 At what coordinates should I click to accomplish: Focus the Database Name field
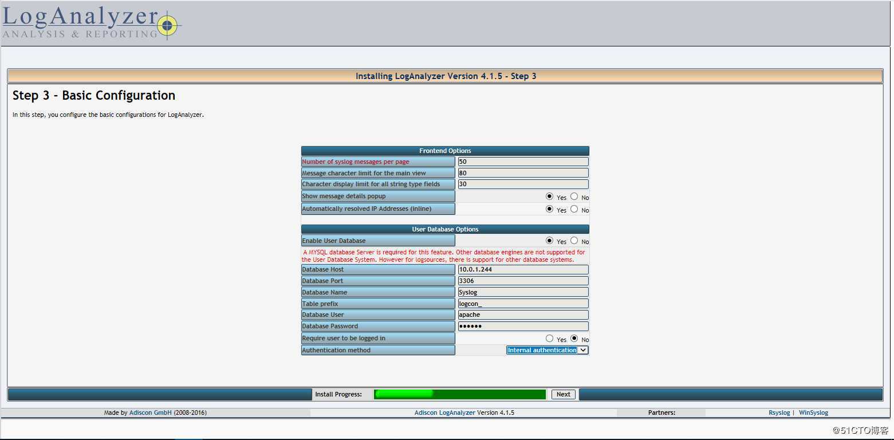click(523, 292)
